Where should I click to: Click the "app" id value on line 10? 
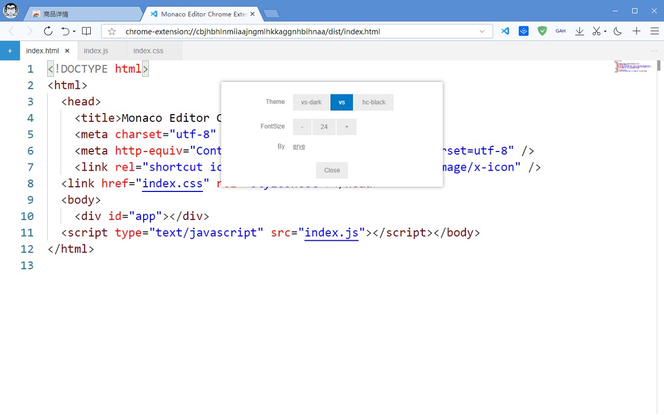[x=145, y=216]
